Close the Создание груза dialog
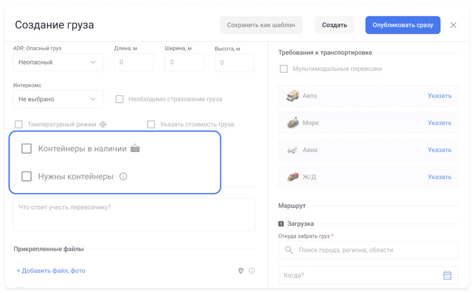 453,25
